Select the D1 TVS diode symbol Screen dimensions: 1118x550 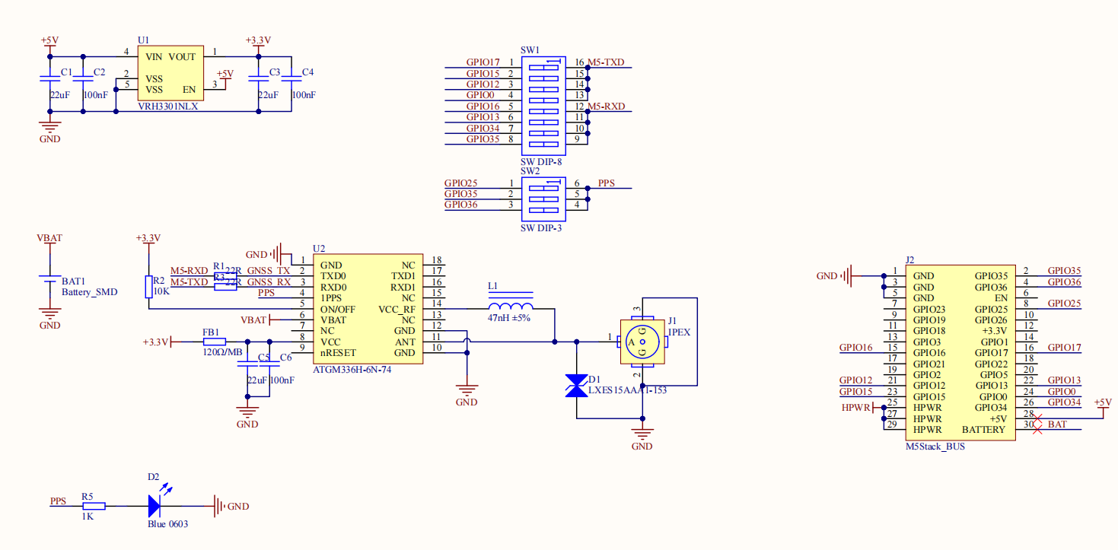point(577,386)
